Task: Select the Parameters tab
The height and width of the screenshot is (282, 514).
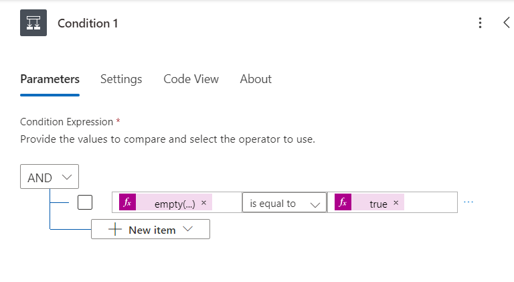Action: [50, 79]
